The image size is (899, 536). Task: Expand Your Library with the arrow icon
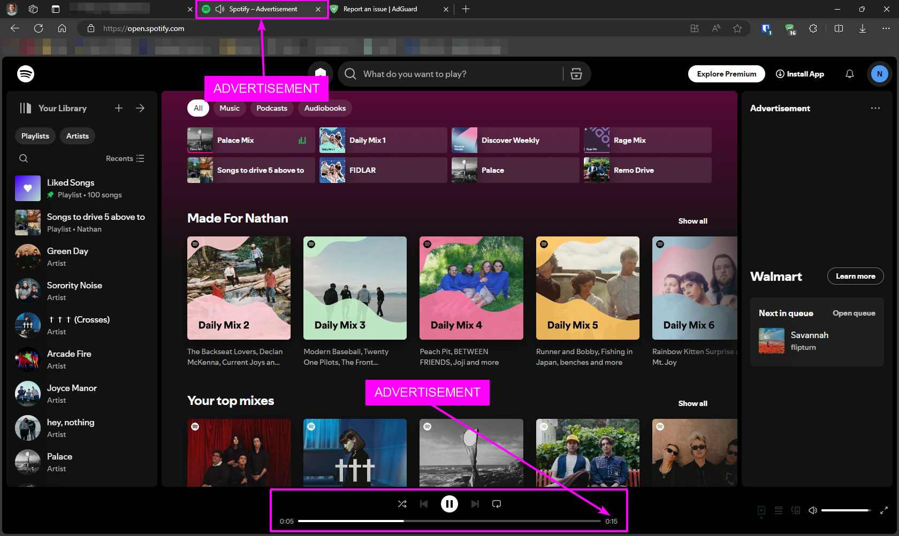coord(140,108)
